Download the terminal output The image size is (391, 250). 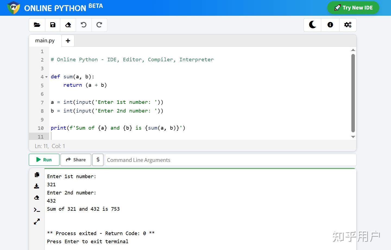37,186
